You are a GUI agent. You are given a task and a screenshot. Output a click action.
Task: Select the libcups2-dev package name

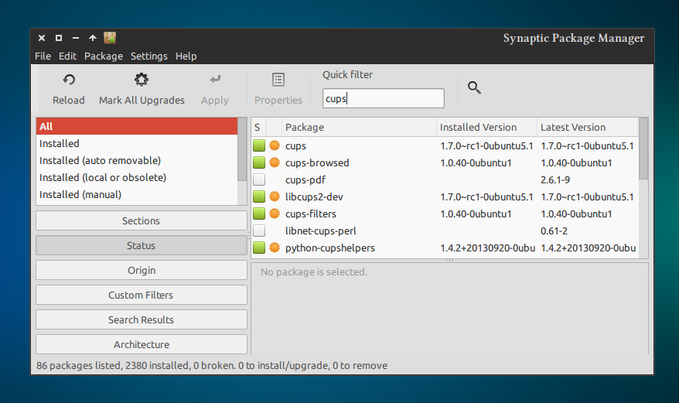314,197
